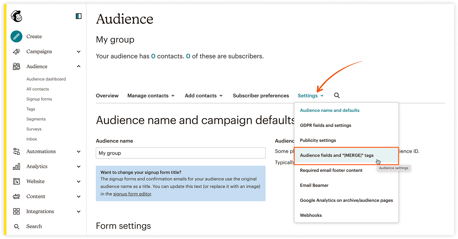458x239 pixels.
Task: Choose Email Beamer from Settings menu
Action: (x=314, y=185)
